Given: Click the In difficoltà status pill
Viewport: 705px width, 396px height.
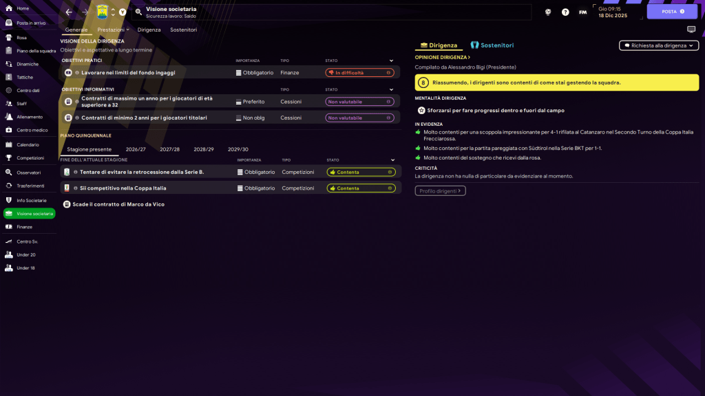Looking at the screenshot, I should click(x=359, y=72).
